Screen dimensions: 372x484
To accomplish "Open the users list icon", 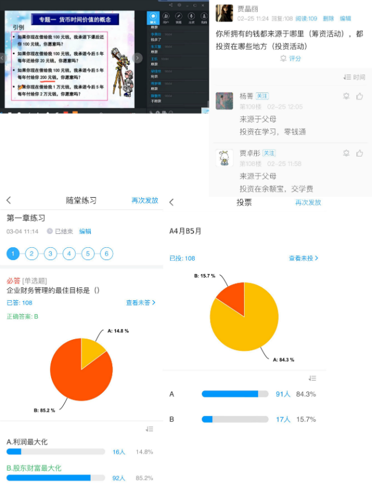I will pyautogui.click(x=166, y=17).
